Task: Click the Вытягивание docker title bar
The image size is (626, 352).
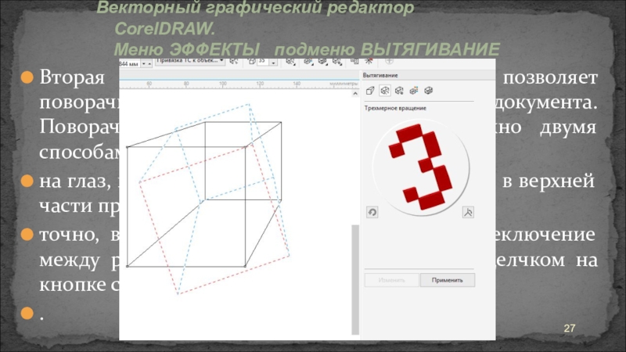Action: click(x=428, y=75)
